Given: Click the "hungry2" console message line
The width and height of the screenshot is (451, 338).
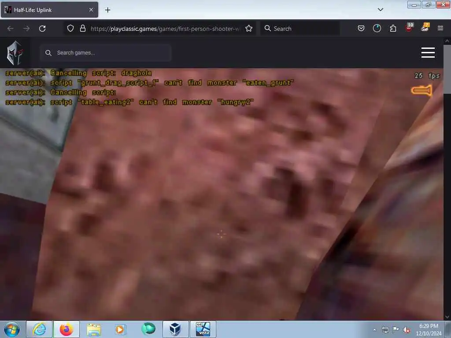Looking at the screenshot, I should (129, 102).
